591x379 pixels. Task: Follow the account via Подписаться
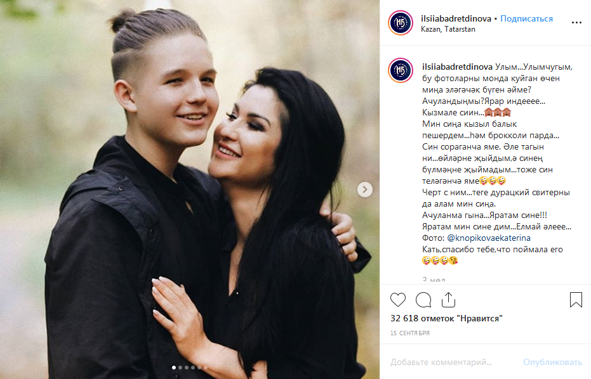(x=526, y=19)
